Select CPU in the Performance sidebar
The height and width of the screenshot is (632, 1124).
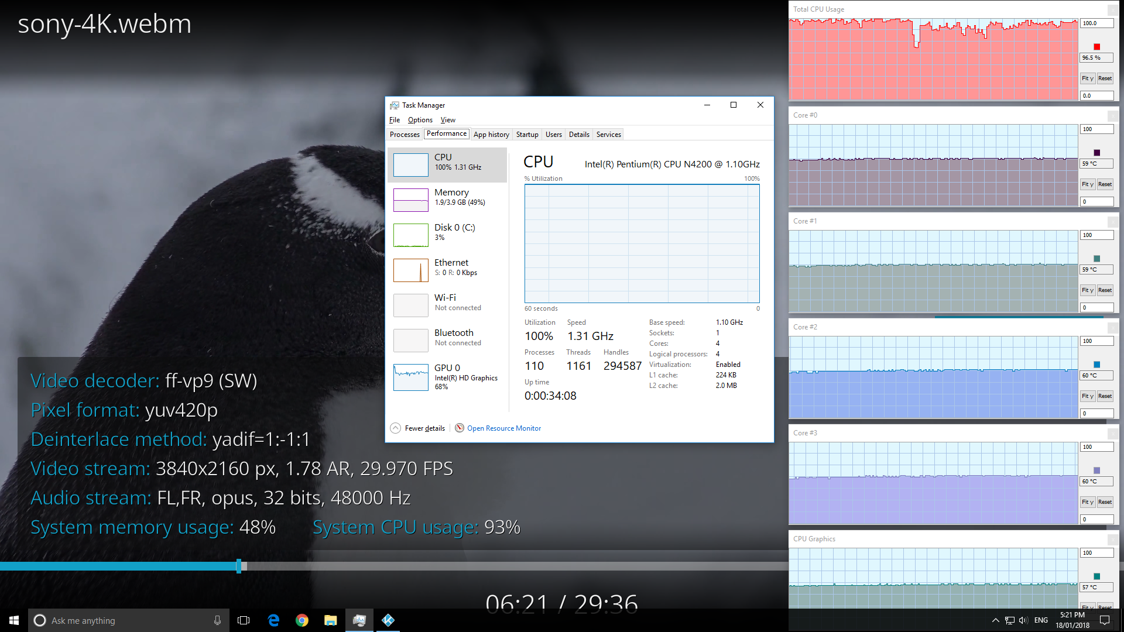pos(447,165)
